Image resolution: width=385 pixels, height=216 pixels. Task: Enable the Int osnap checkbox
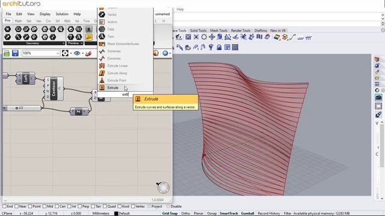70,206
